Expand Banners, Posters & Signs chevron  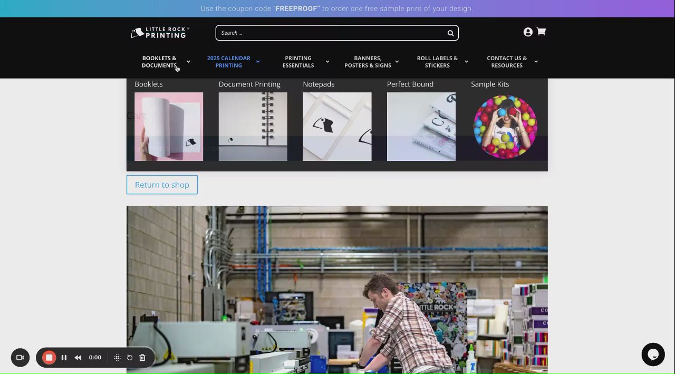click(x=397, y=62)
